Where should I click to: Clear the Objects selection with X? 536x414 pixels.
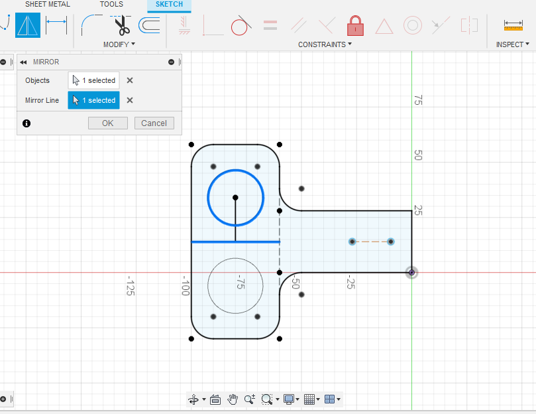point(130,80)
